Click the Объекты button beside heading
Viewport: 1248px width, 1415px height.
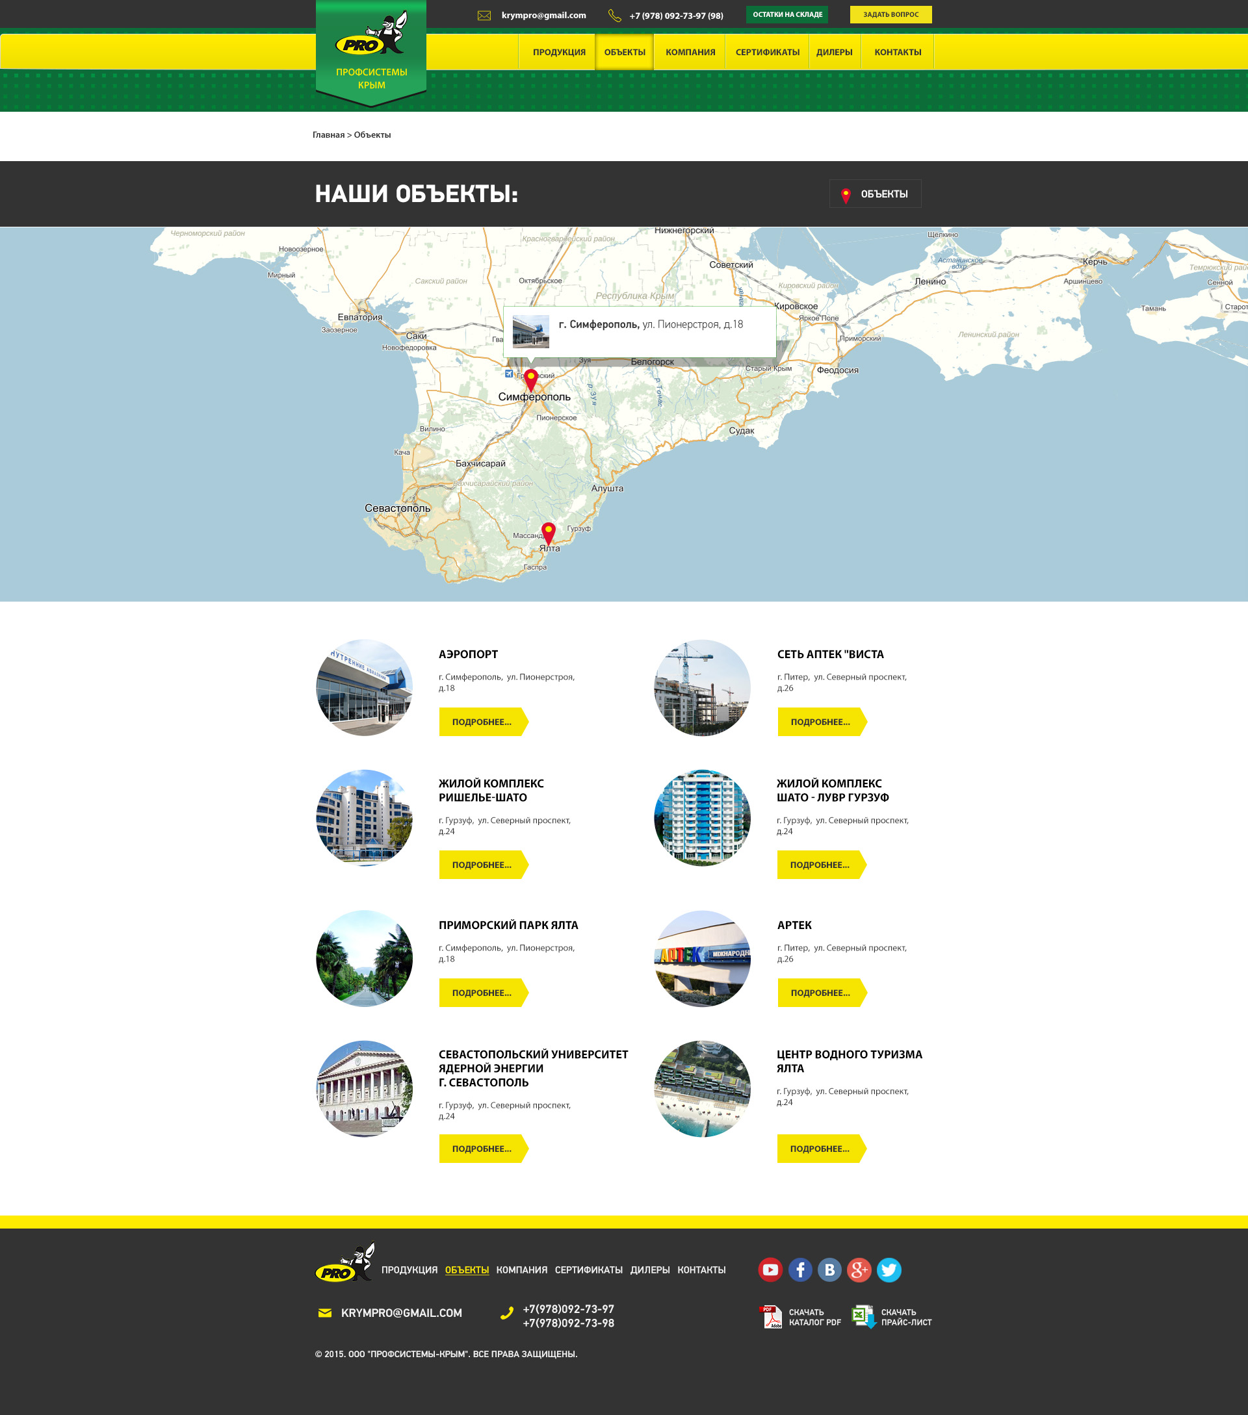click(x=875, y=194)
